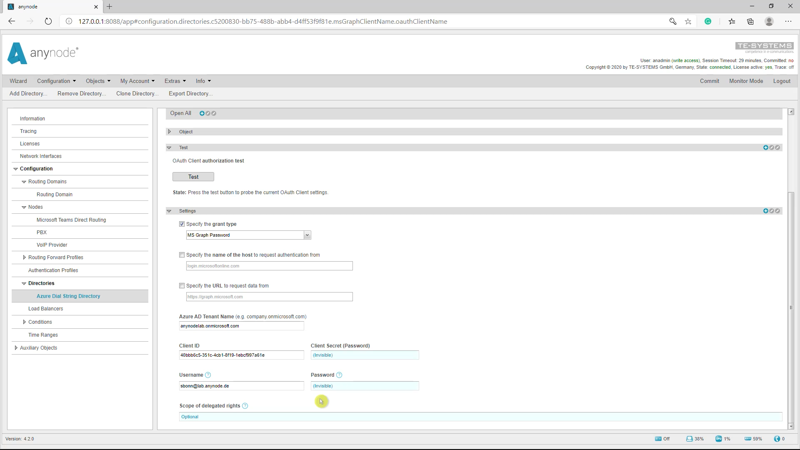Collapse the Nodes tree node

tap(24, 207)
